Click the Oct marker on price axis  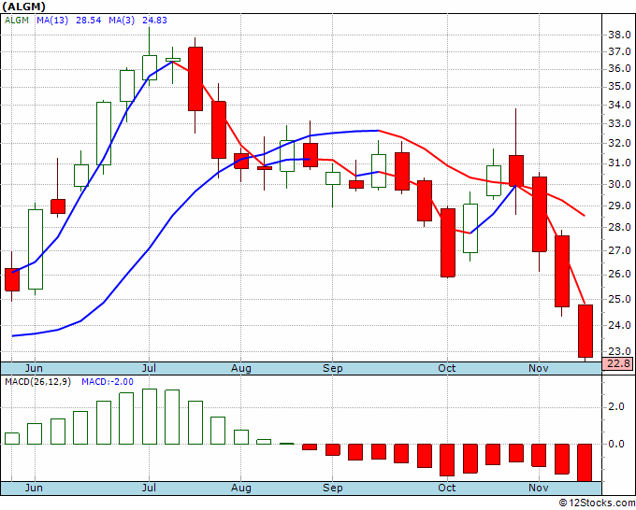point(446,368)
